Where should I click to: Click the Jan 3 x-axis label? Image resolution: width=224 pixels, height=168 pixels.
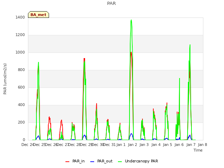(x=144, y=145)
